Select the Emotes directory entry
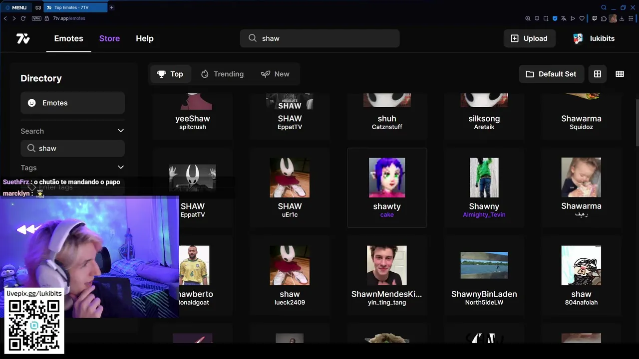639x359 pixels. pos(73,103)
